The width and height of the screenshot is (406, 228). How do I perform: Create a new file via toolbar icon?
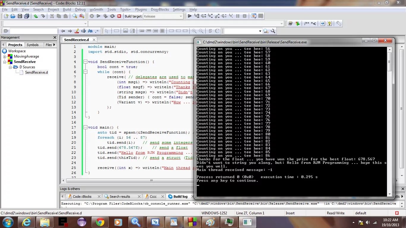pyautogui.click(x=6, y=16)
